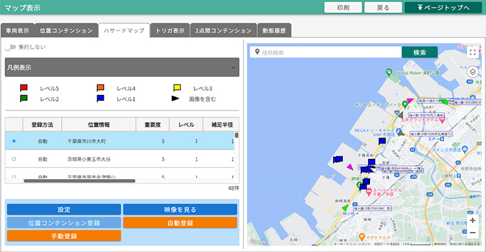Zoom in on the map with plus
Screen dimensions: 486x252
click(x=472, y=220)
